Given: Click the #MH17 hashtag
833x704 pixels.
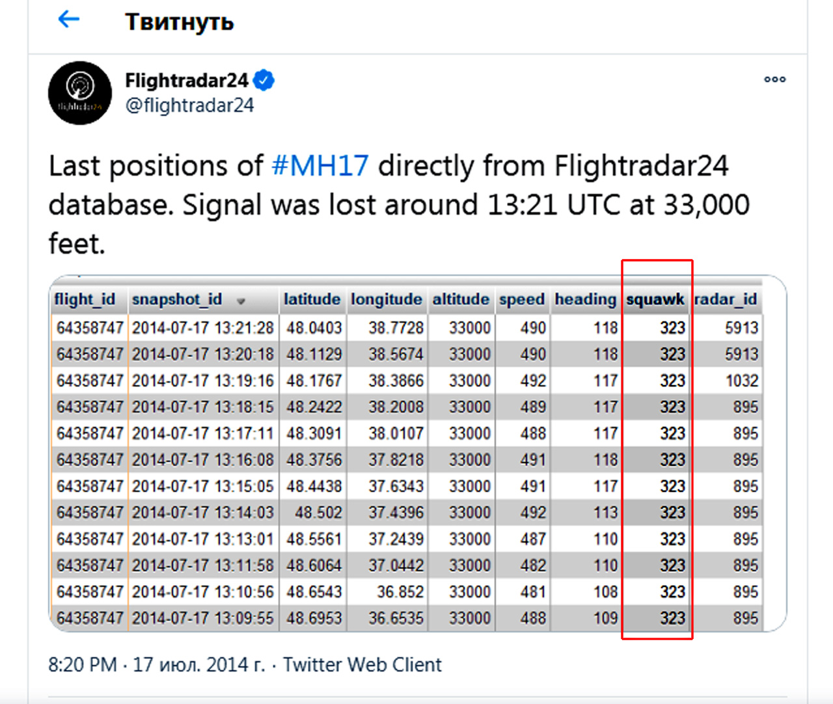Looking at the screenshot, I should 320,166.
